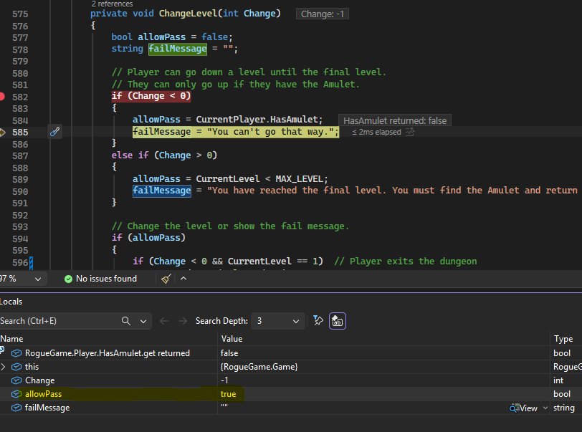
Task: Click the Name column header
Action: tap(11, 339)
